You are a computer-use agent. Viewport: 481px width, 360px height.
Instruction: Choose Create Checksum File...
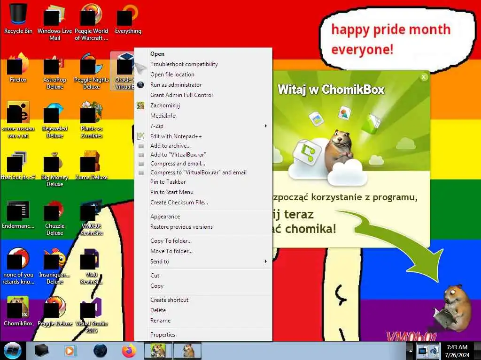pyautogui.click(x=203, y=202)
